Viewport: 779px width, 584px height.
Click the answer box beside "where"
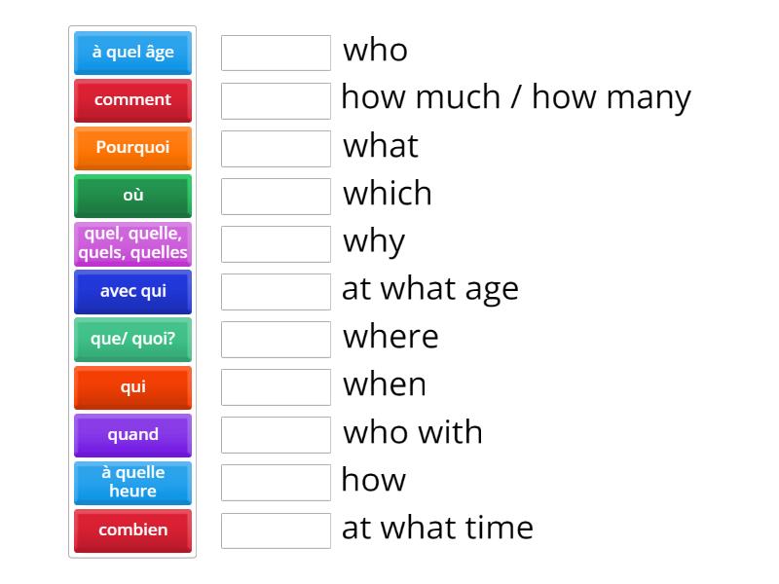tap(276, 339)
